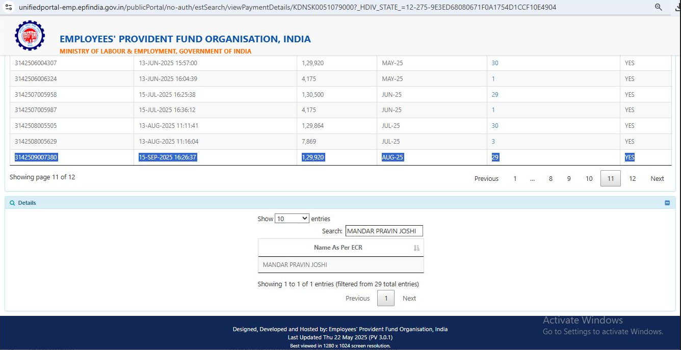Select MANDAR PRAVIN JOSHI result row
681x350 pixels.
[x=340, y=265]
